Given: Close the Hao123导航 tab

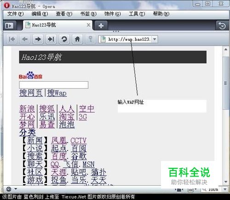Looking at the screenshot, I should [88, 25].
